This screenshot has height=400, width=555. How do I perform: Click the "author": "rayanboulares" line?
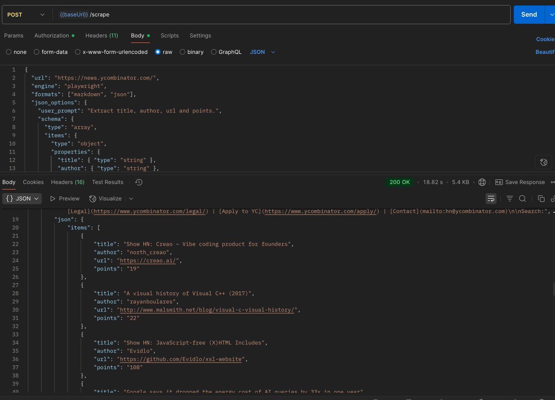(137, 302)
